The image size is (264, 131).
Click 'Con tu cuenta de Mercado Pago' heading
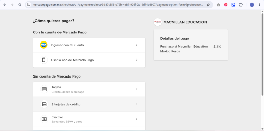[x=60, y=32]
